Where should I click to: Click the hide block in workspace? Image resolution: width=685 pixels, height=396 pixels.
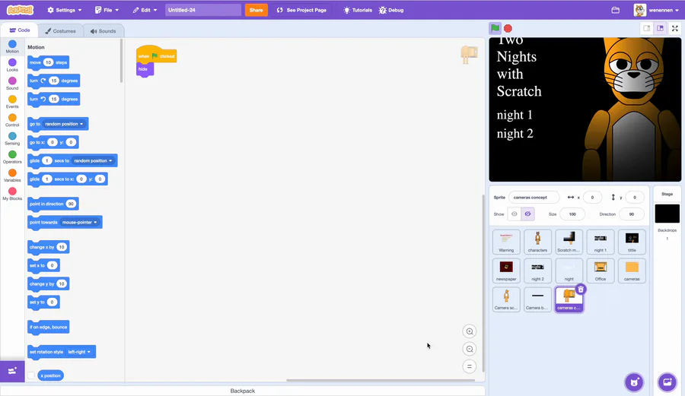[144, 69]
